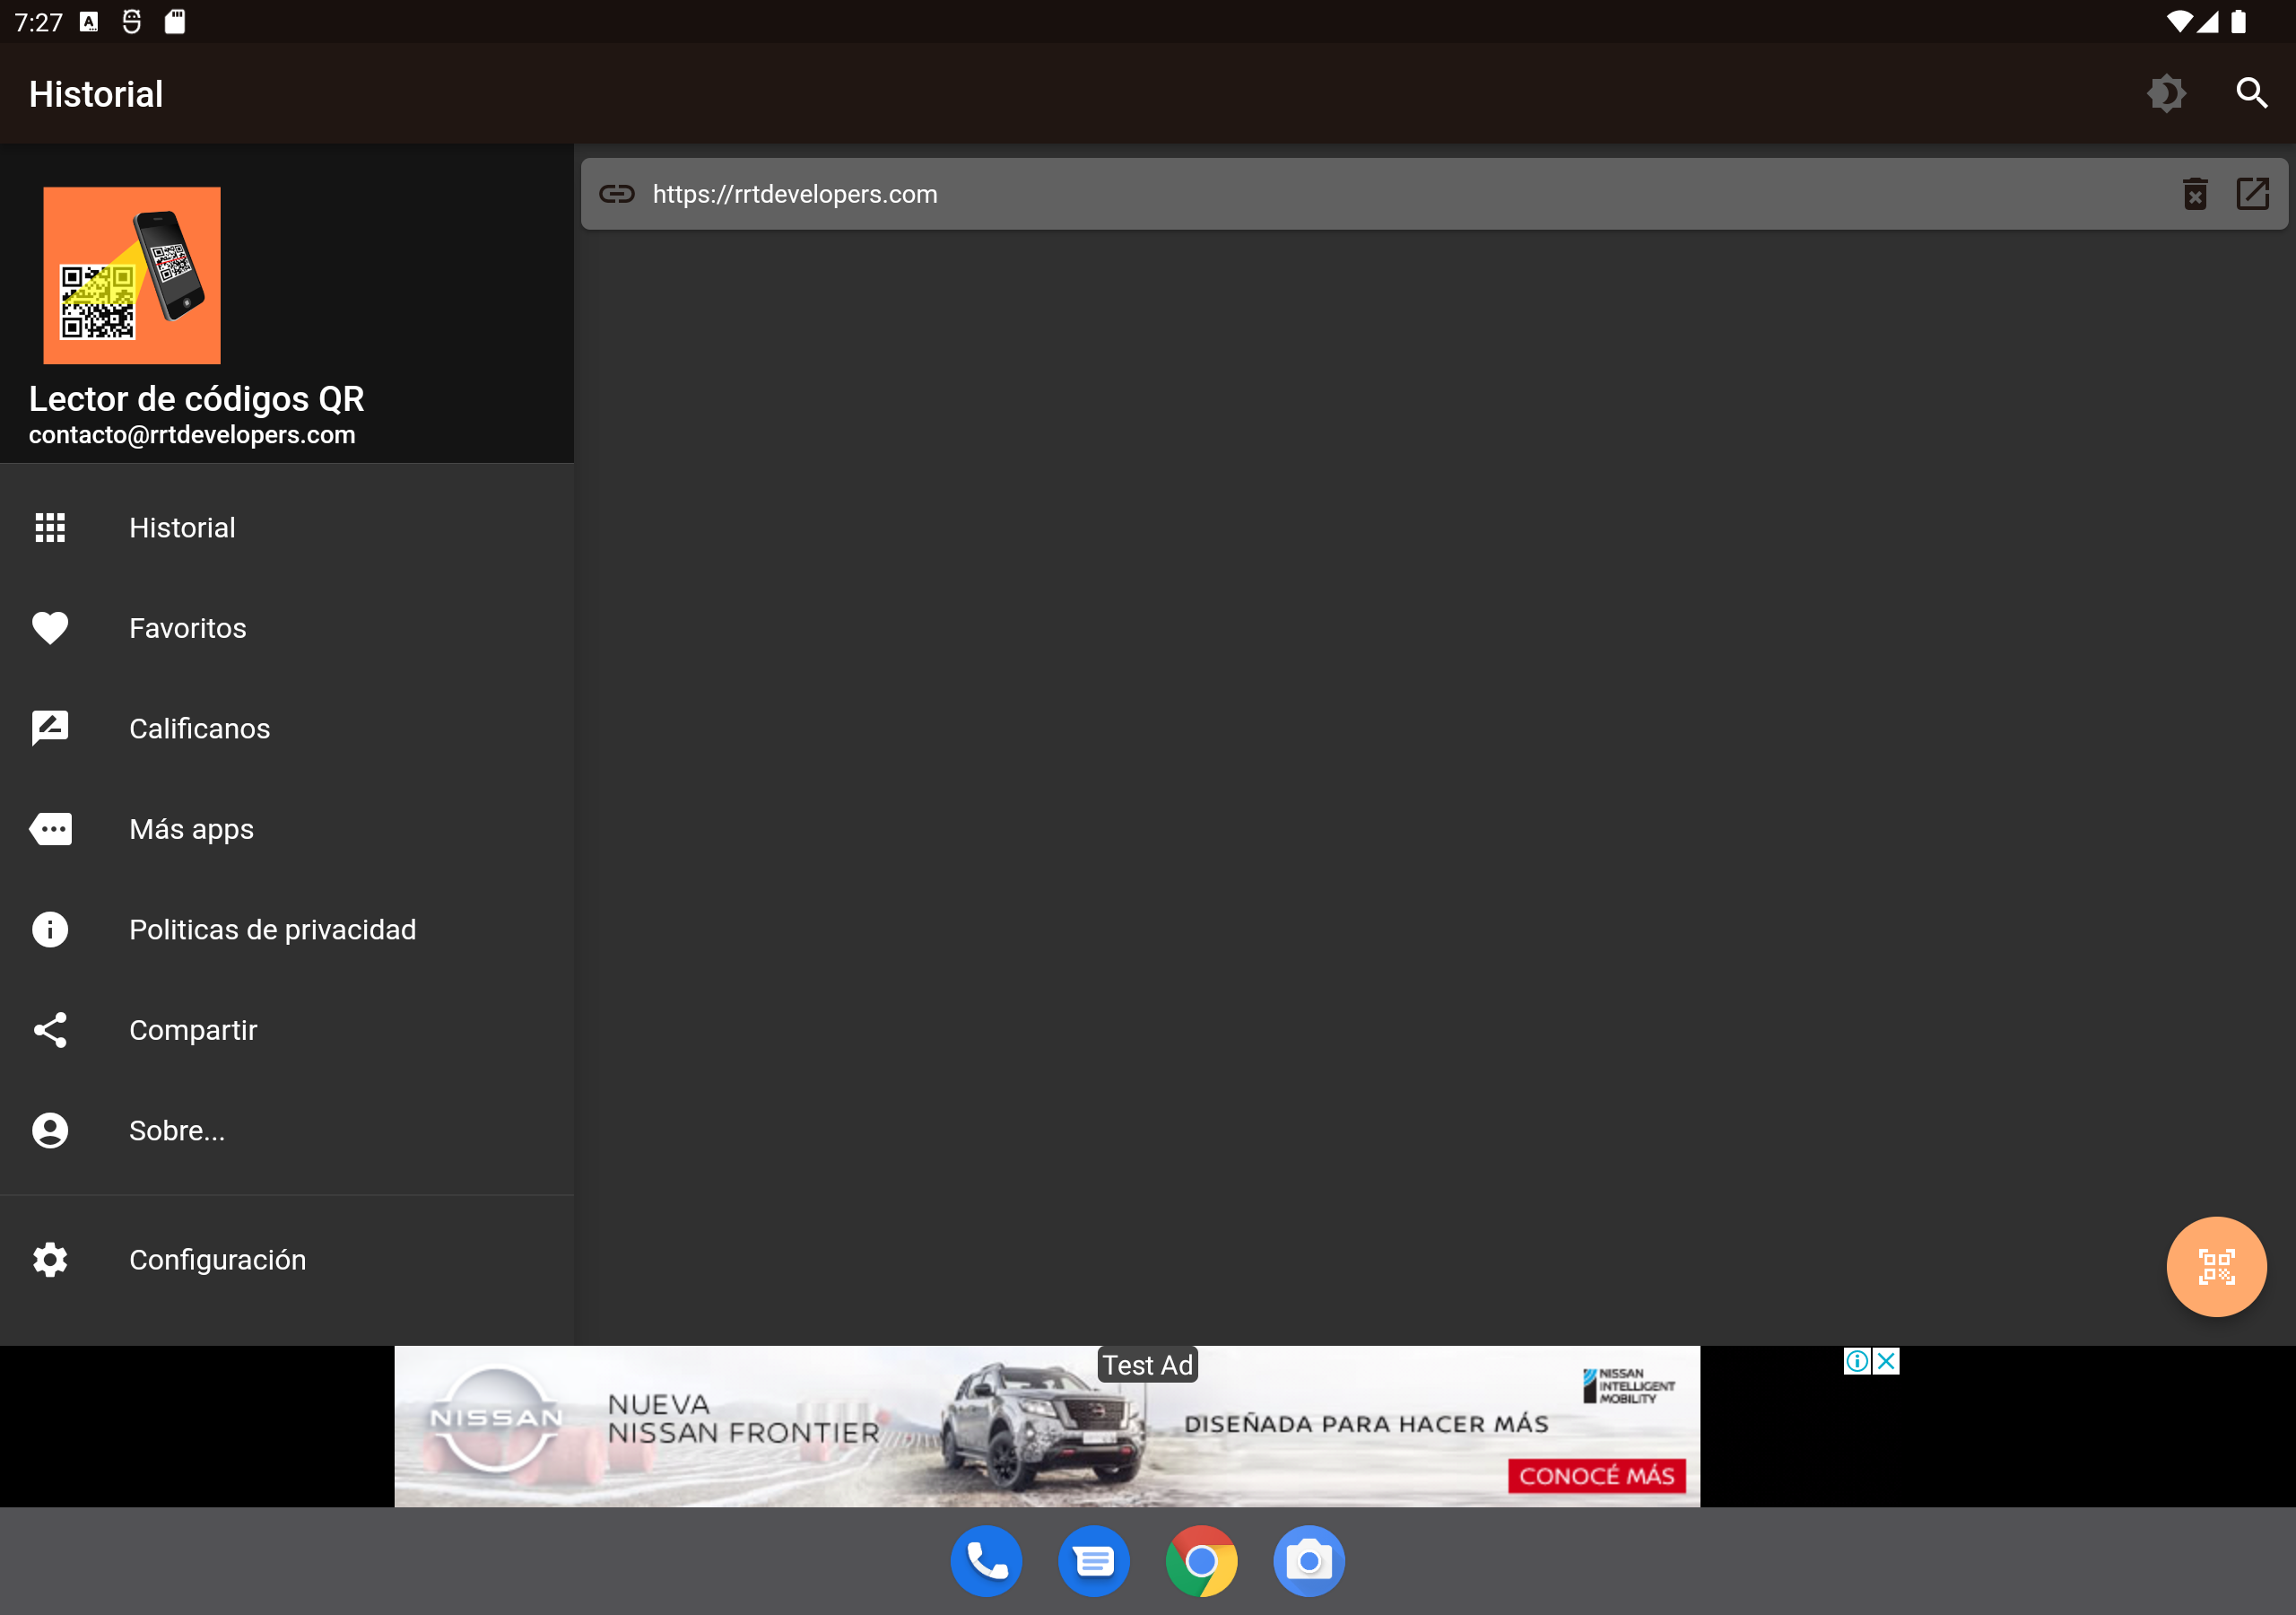Click the contacto@rrtdevelopers.com email text

[x=192, y=435]
